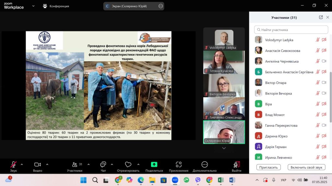Click the unmute my audio button

(x=306, y=167)
